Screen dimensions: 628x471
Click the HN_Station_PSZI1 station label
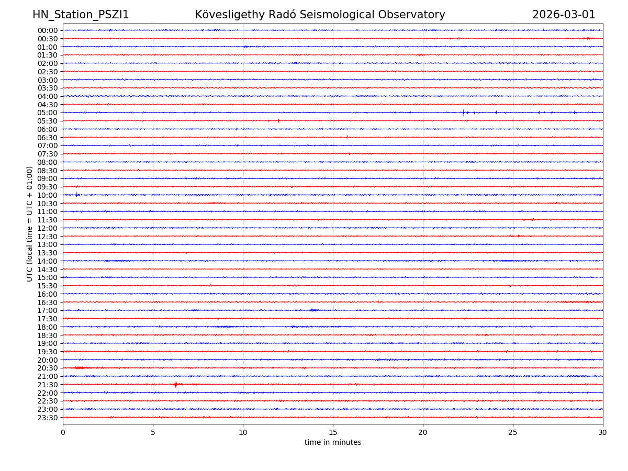click(x=81, y=15)
